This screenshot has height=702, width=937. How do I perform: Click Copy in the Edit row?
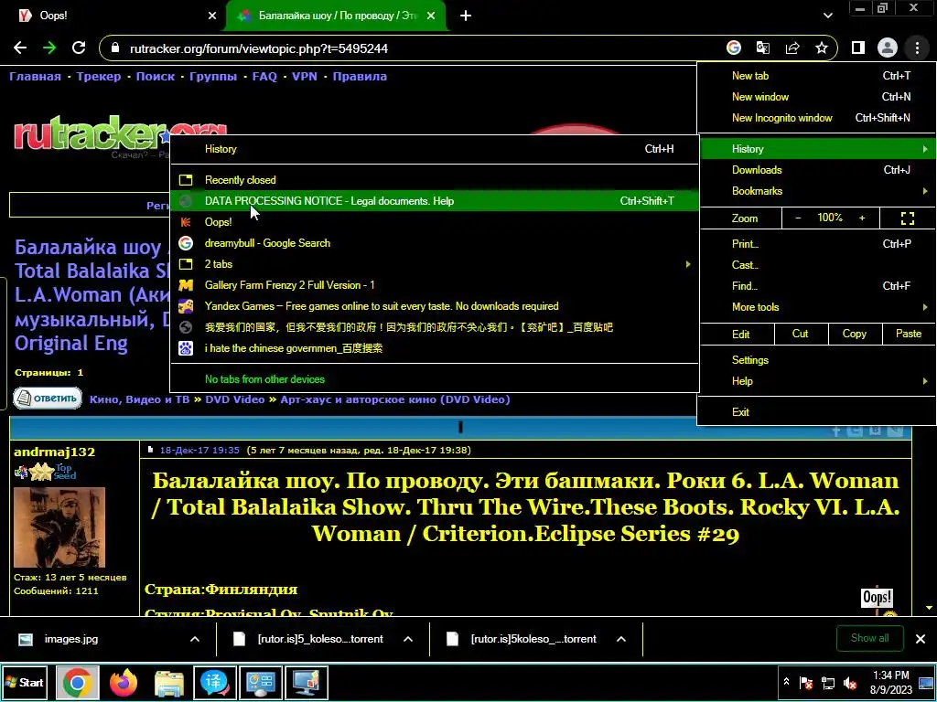point(855,334)
